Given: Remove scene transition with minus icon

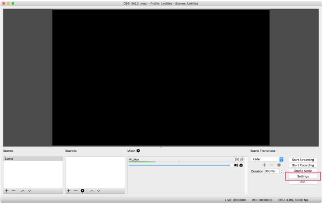Looking at the screenshot, I should [272, 165].
